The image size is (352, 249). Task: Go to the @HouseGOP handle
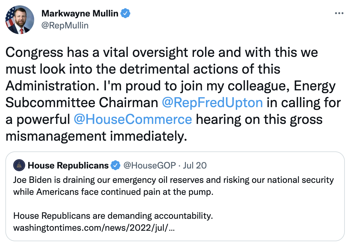pyautogui.click(x=150, y=165)
